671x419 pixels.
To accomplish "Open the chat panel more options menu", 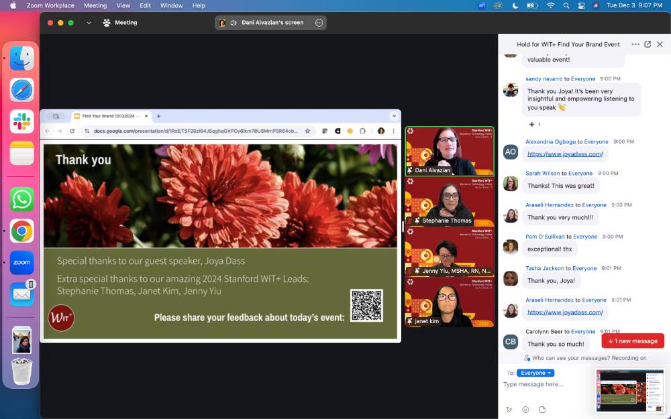I will (x=635, y=44).
